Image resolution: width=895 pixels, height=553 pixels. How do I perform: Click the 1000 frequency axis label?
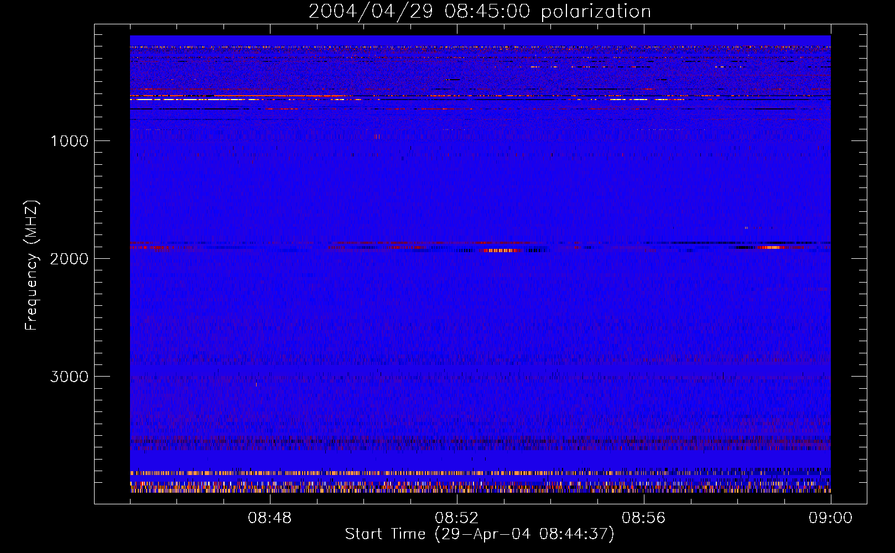click(x=69, y=141)
